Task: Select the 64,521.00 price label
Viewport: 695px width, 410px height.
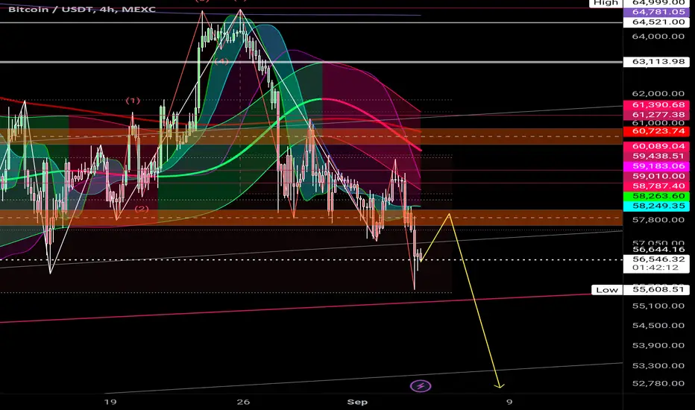Action: pos(656,22)
